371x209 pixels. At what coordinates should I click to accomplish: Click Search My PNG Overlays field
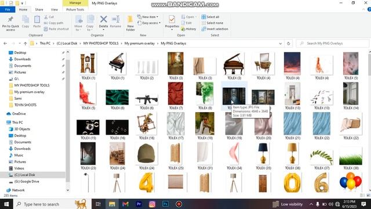[x=332, y=44]
